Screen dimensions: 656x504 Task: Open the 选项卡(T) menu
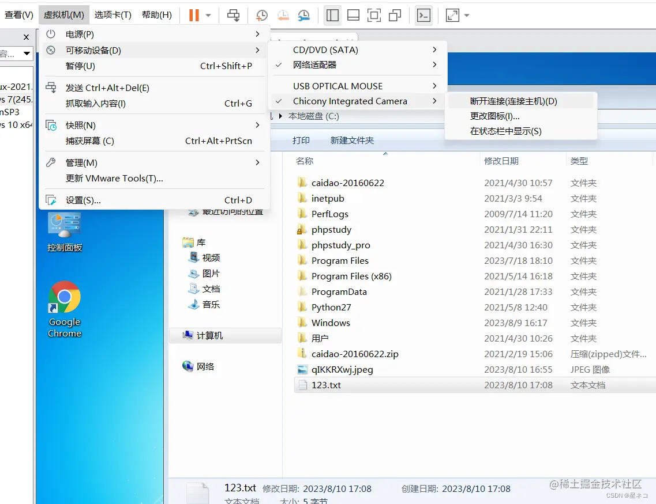coord(113,15)
